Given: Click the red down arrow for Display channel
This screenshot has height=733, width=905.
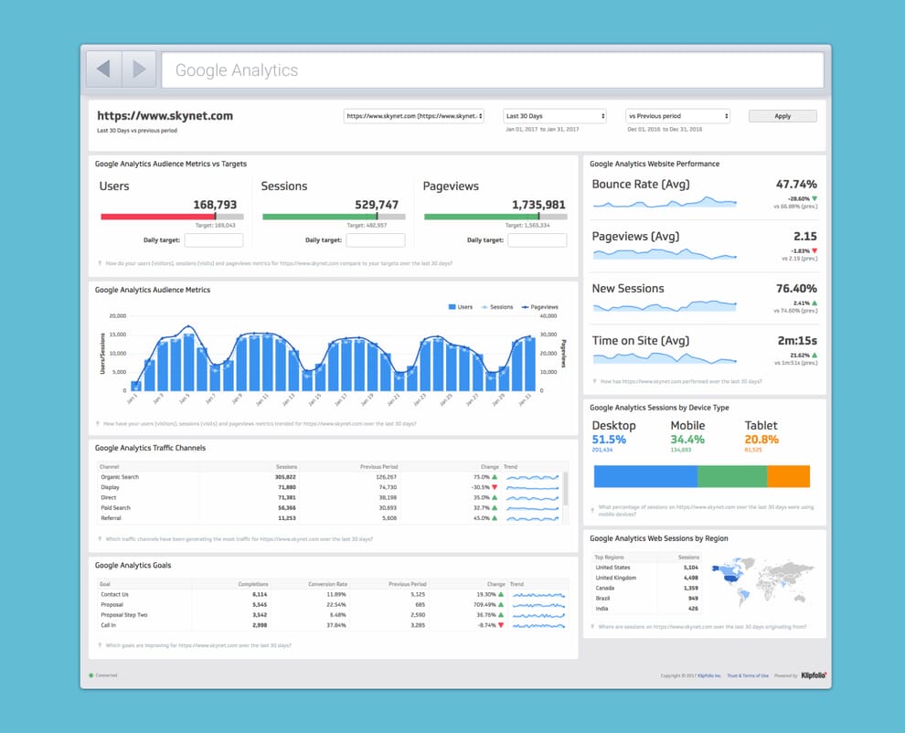Looking at the screenshot, I should pyautogui.click(x=495, y=487).
